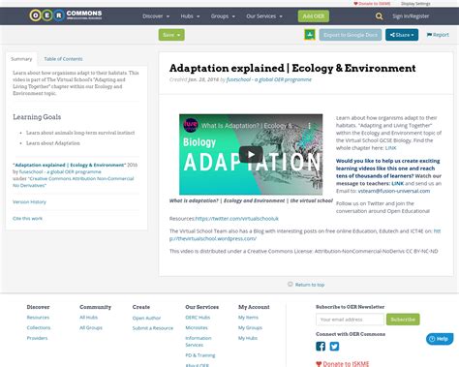This screenshot has height=367, width=459.
Task: Open footer OERC Hubs link
Action: tap(198, 318)
